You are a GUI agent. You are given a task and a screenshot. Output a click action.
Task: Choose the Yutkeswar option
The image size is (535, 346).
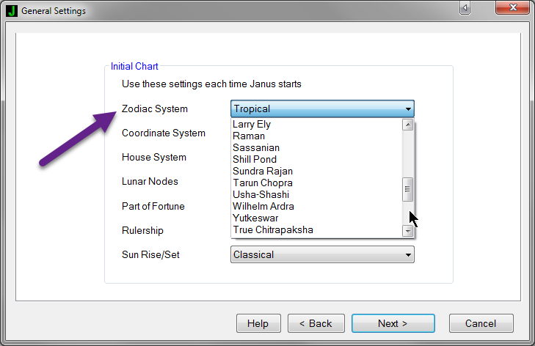click(316, 218)
